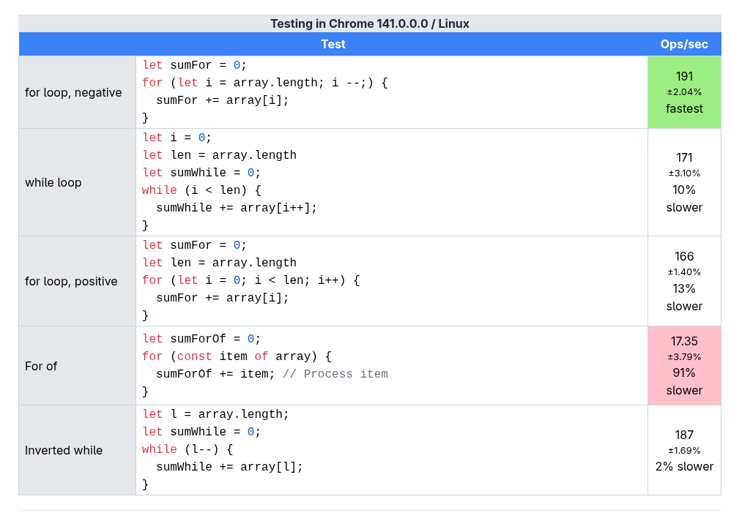Click code line 'let l = array.length;'
The width and height of the screenshot is (731, 513).
click(215, 414)
